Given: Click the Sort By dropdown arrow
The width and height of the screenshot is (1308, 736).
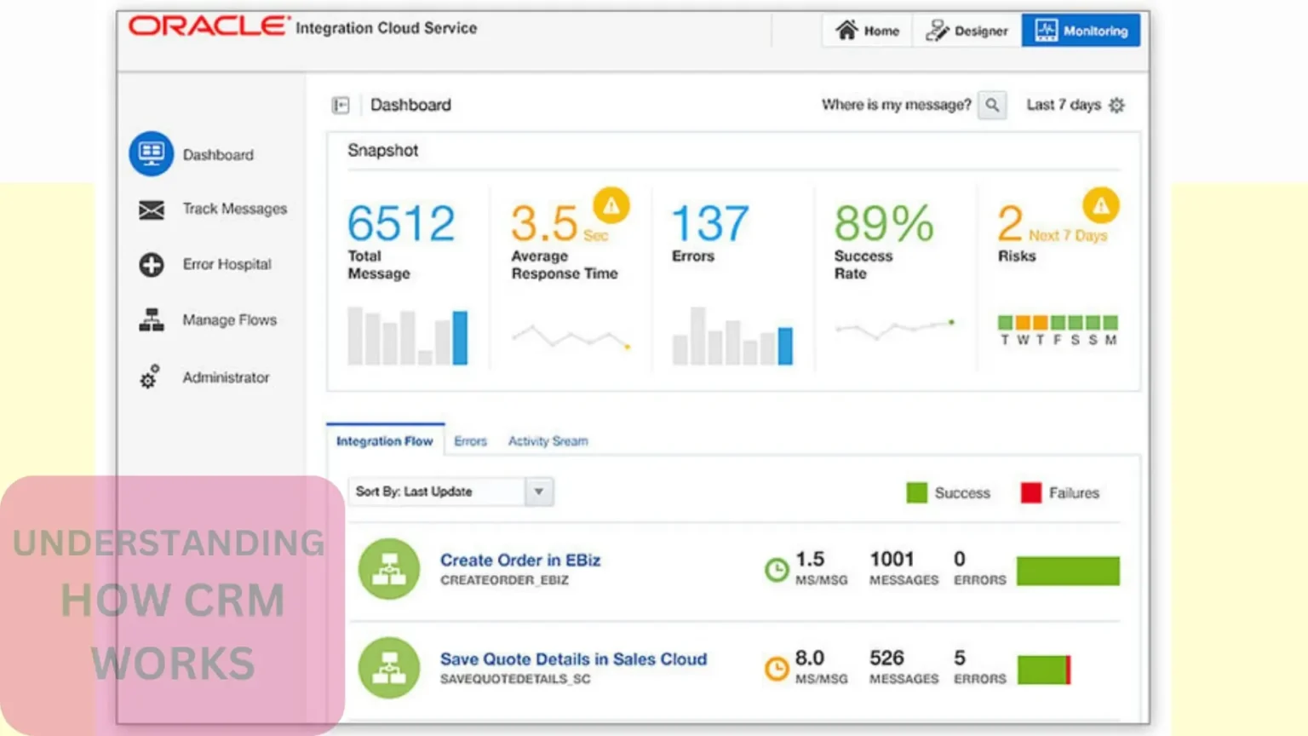Looking at the screenshot, I should click(x=539, y=492).
